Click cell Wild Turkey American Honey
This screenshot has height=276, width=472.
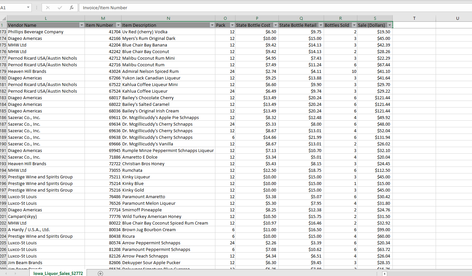(x=168, y=216)
